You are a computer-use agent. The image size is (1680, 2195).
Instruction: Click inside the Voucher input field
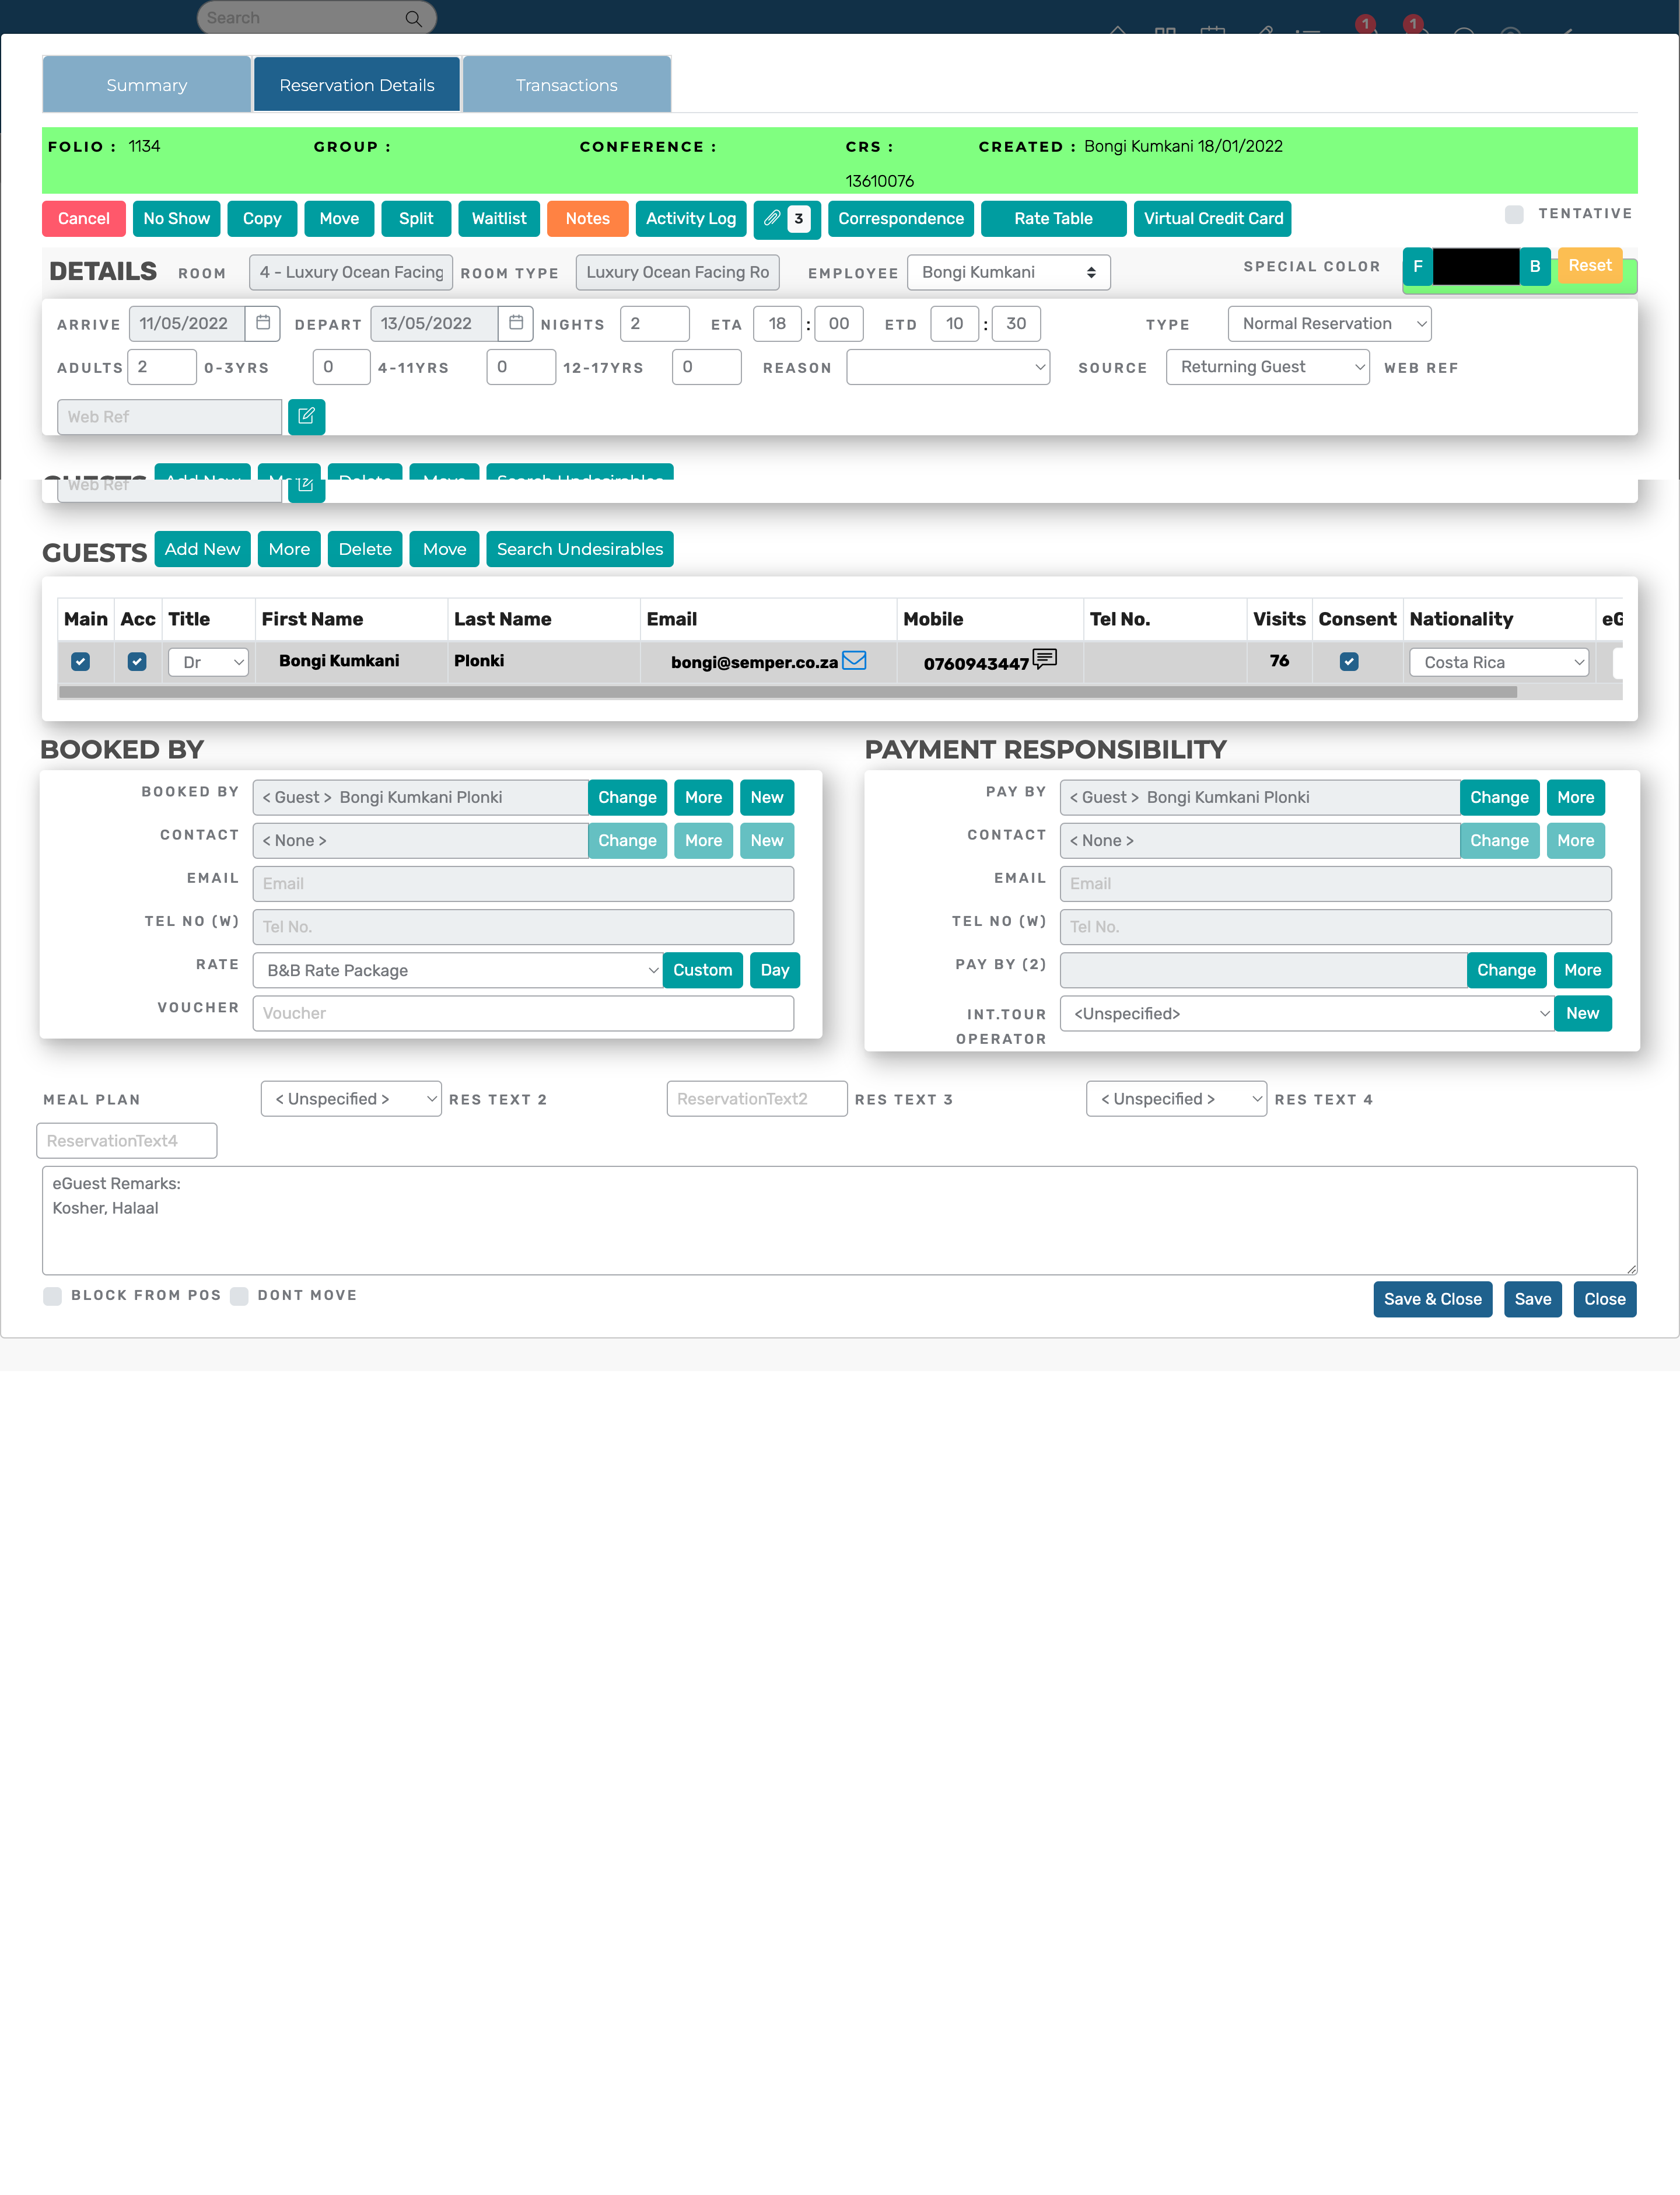pos(523,1013)
